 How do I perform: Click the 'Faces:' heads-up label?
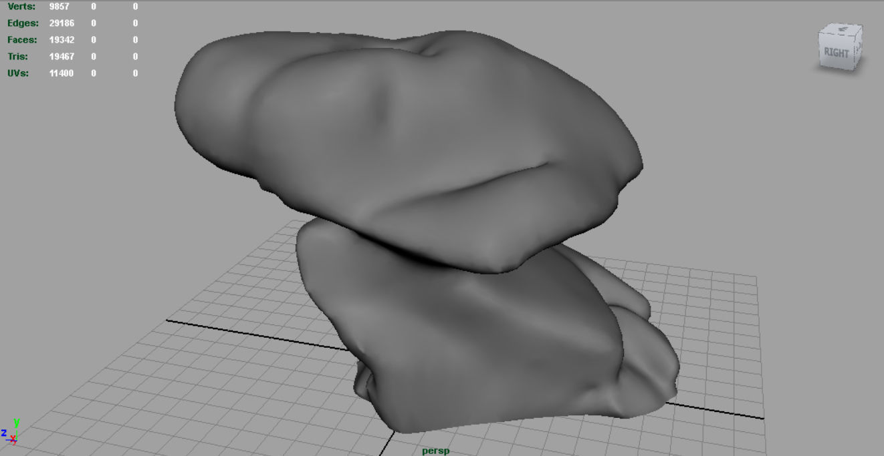point(22,40)
